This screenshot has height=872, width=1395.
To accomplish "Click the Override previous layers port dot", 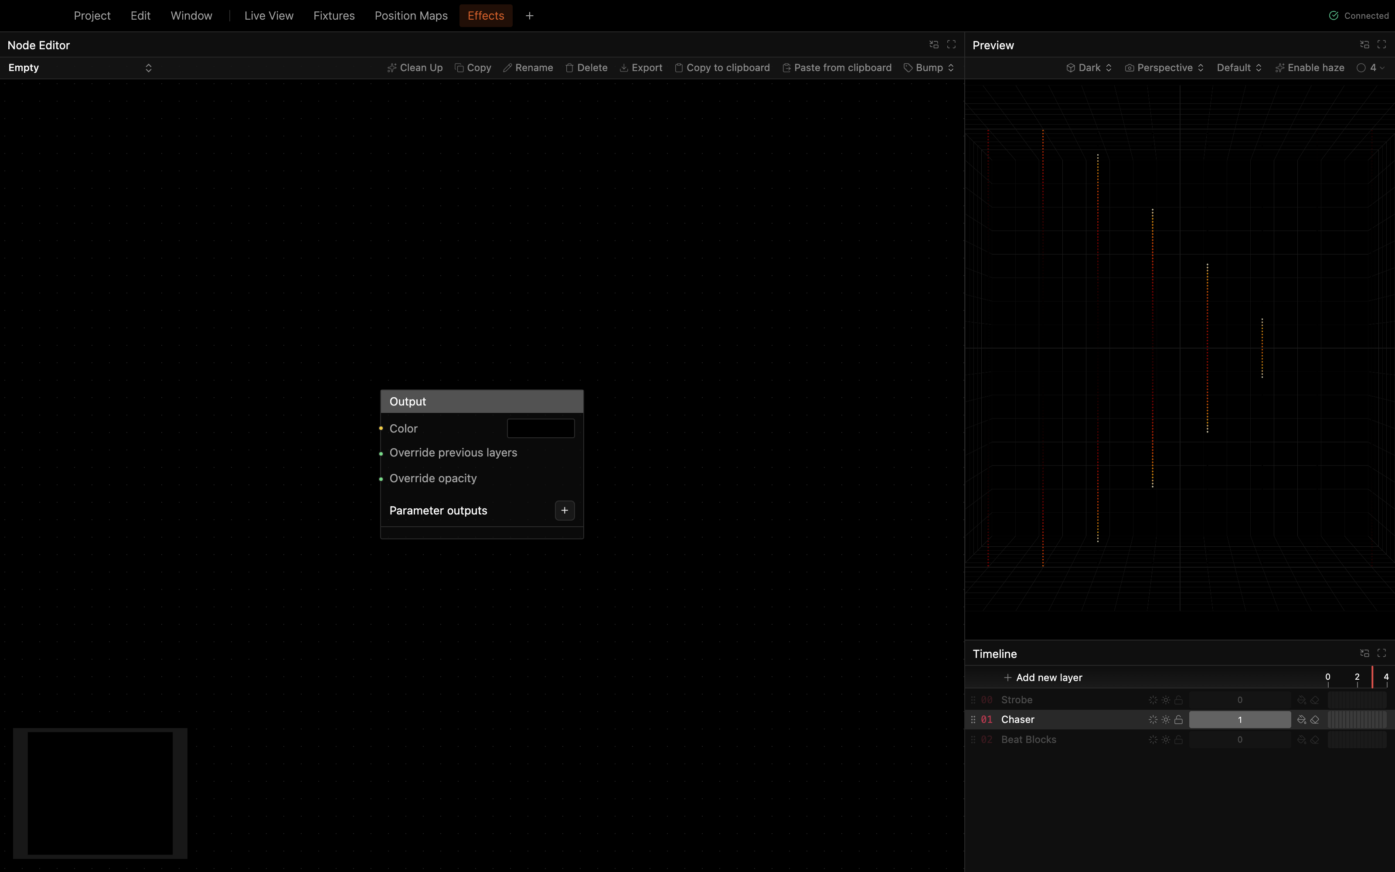I will coord(381,454).
